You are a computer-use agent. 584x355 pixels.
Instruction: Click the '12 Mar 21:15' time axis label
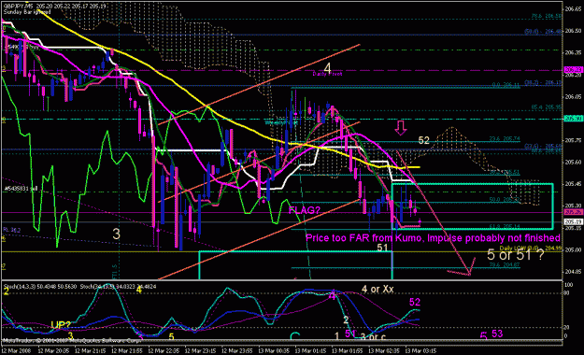pyautogui.click(x=90, y=350)
